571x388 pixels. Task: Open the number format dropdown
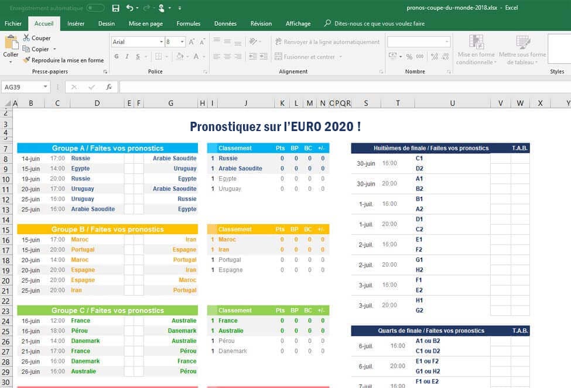(x=447, y=42)
